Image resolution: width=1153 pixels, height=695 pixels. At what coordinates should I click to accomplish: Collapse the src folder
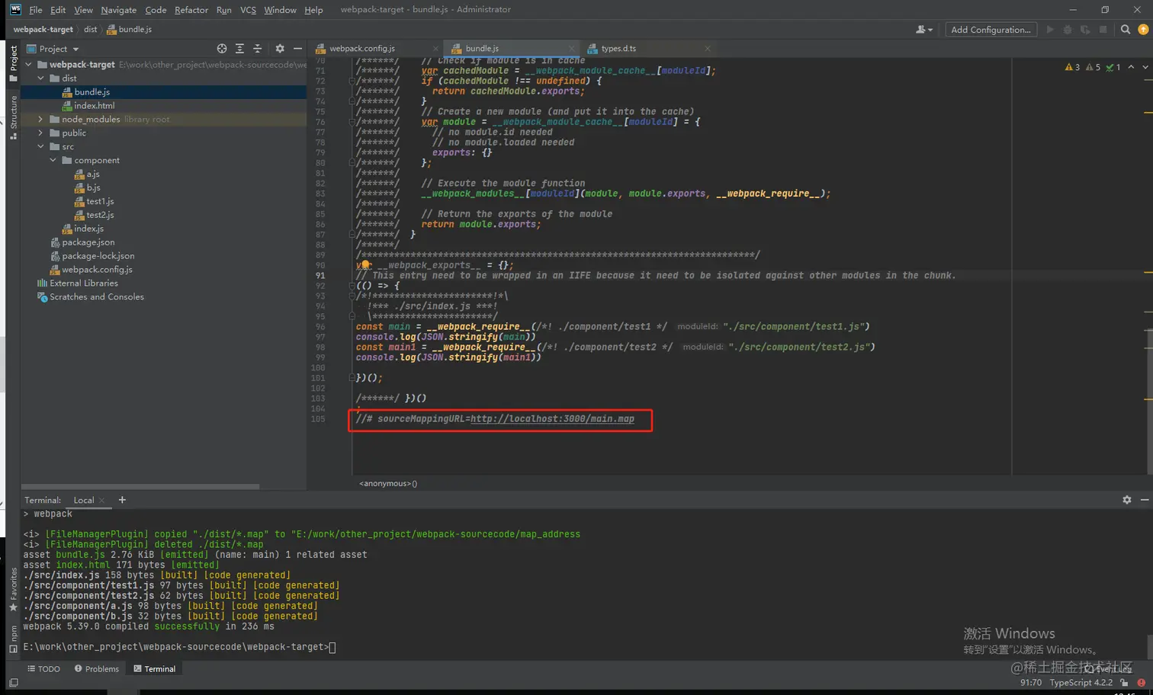coord(41,147)
